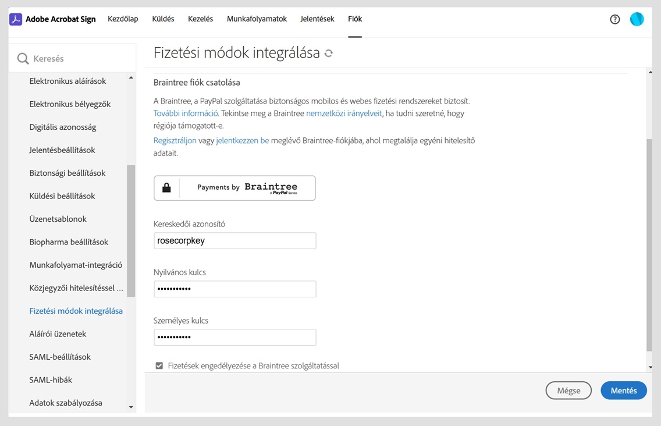Click the Mégse button
The height and width of the screenshot is (426, 661).
[x=568, y=390]
